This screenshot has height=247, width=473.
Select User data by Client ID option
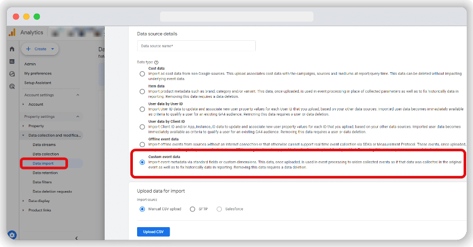pyautogui.click(x=142, y=127)
